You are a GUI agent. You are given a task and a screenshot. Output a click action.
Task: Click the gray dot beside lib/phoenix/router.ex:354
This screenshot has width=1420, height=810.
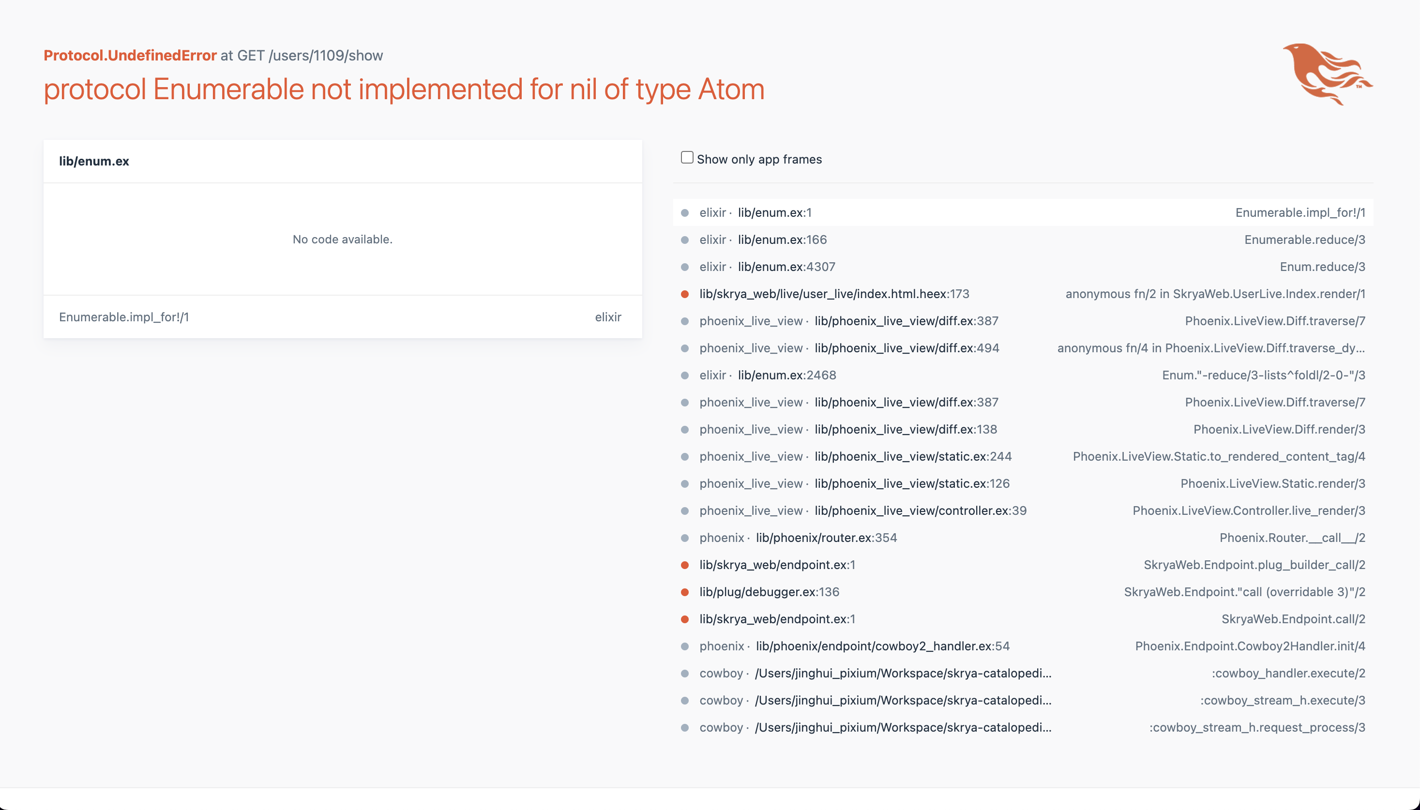point(686,538)
